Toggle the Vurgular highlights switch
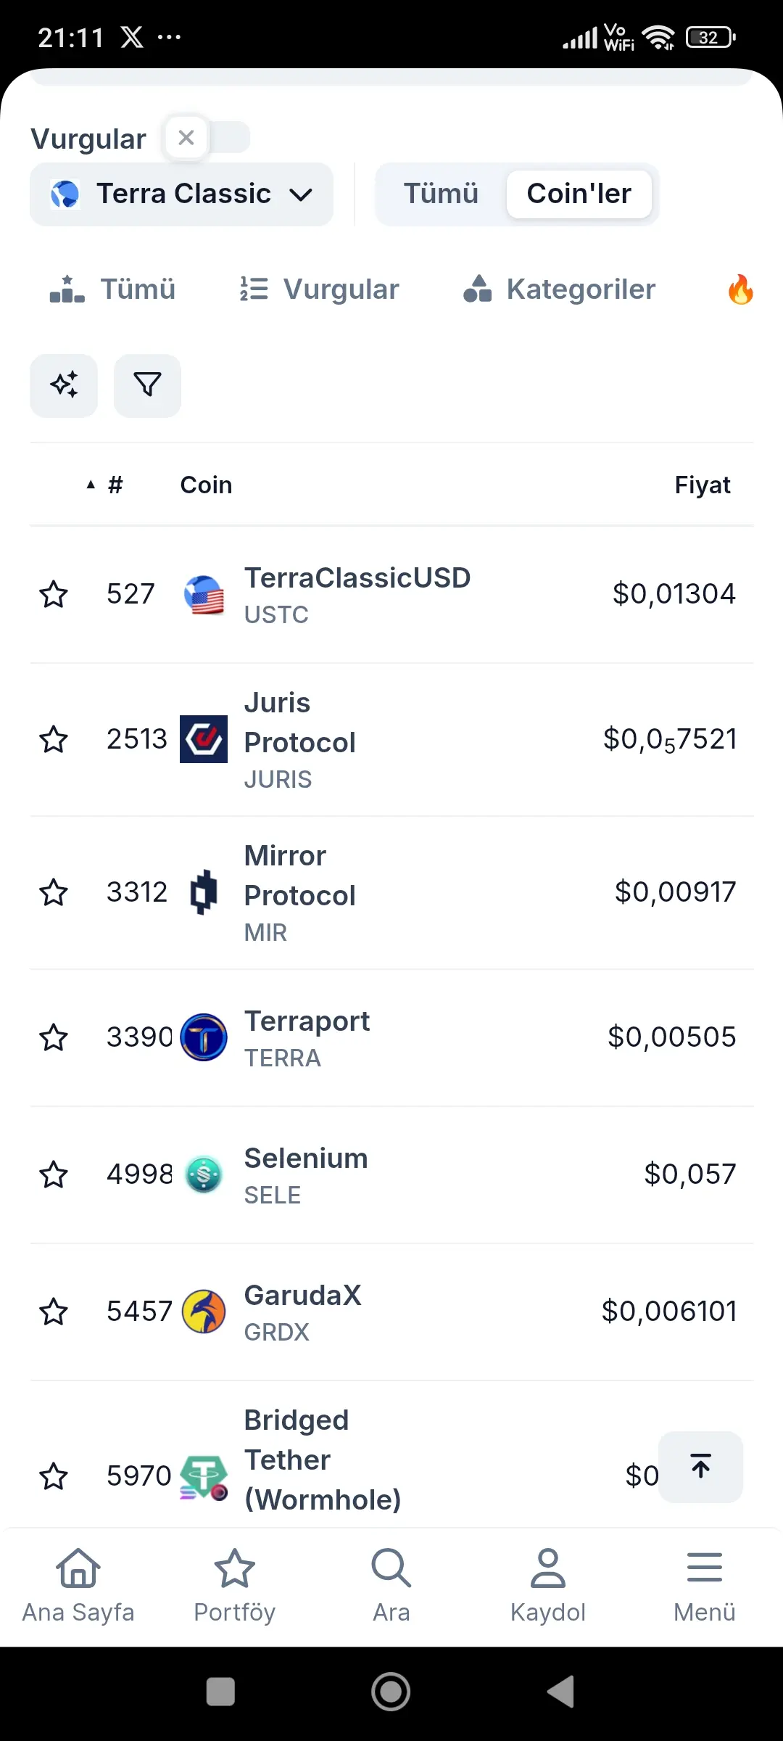This screenshot has height=1741, width=783. click(207, 138)
